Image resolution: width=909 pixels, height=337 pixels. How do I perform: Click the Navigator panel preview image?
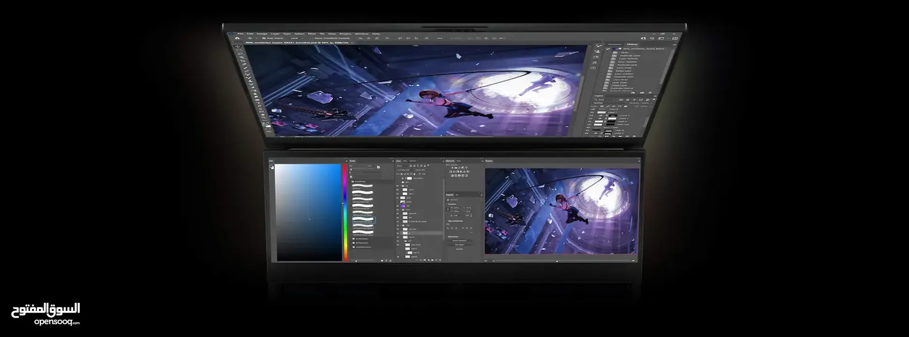tap(562, 211)
